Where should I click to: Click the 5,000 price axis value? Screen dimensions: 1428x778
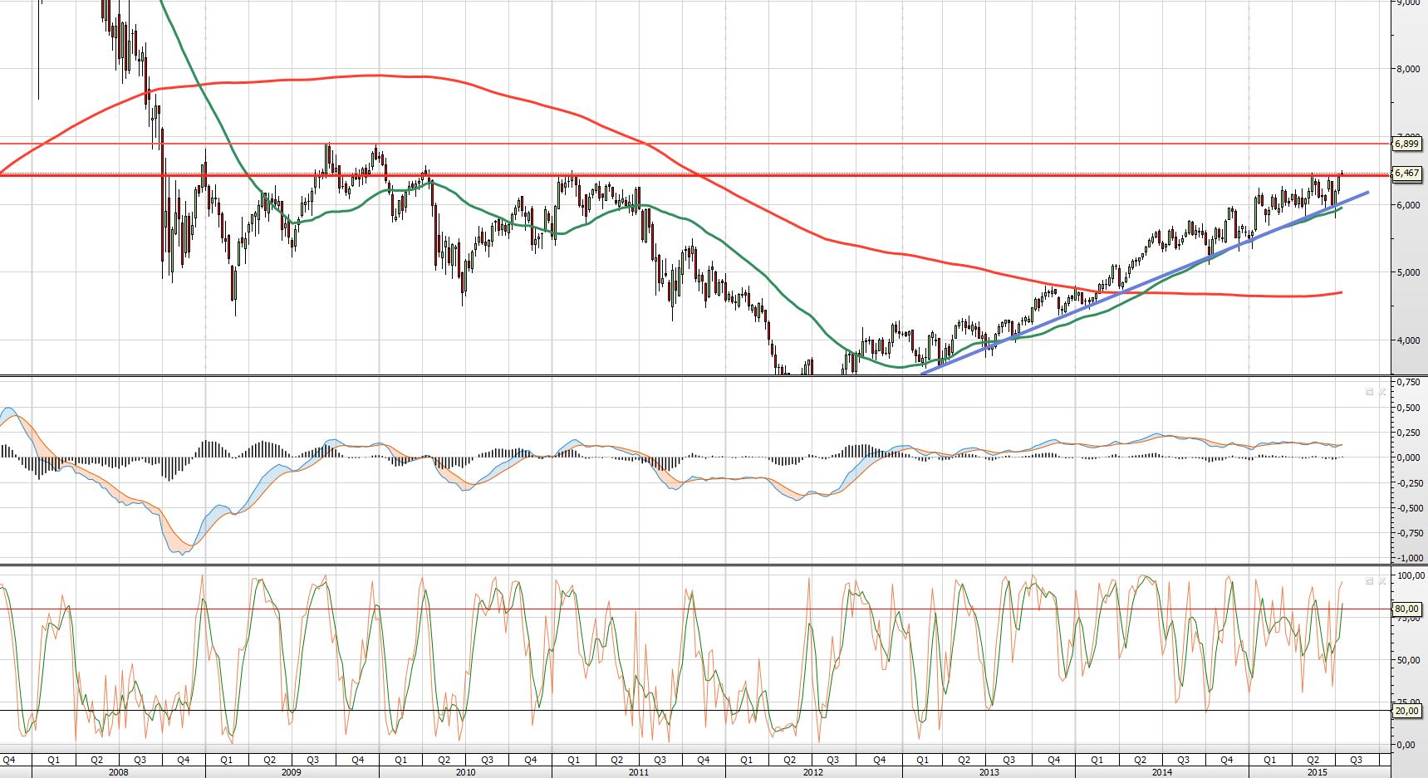tap(1408, 272)
